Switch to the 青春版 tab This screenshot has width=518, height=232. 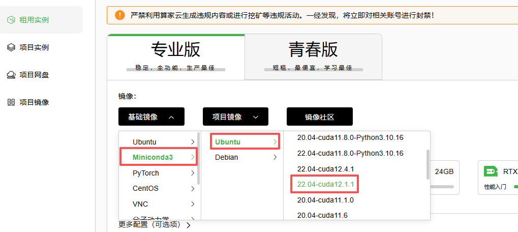coord(313,56)
